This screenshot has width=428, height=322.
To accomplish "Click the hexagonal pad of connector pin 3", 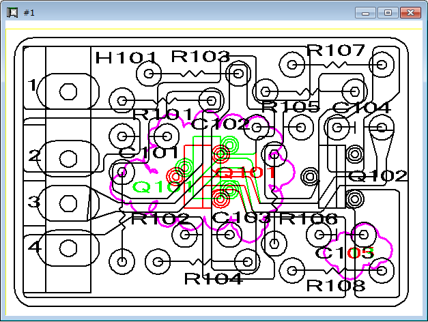I will 68,203.
